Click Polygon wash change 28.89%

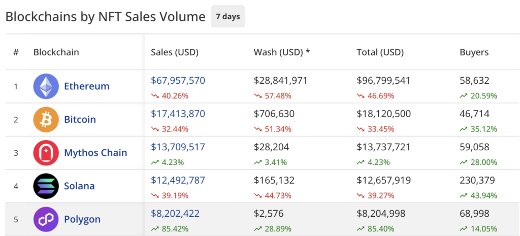pos(273,229)
